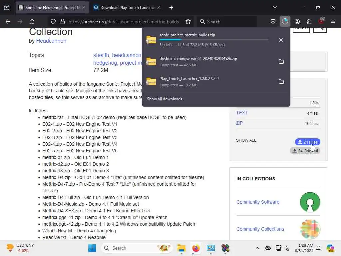Close the Download Play Touch Launcher tab
341x256 pixels.
click(x=159, y=8)
